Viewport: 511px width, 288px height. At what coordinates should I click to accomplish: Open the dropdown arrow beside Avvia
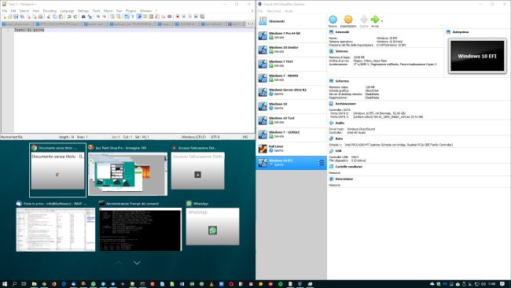[x=382, y=21]
